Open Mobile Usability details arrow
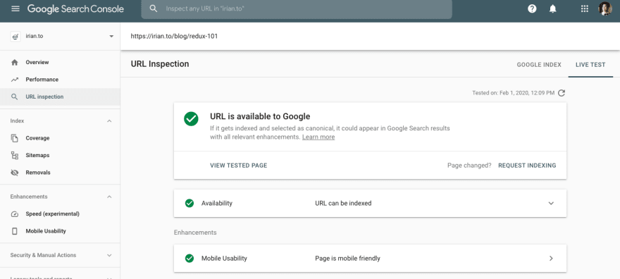 pyautogui.click(x=551, y=259)
